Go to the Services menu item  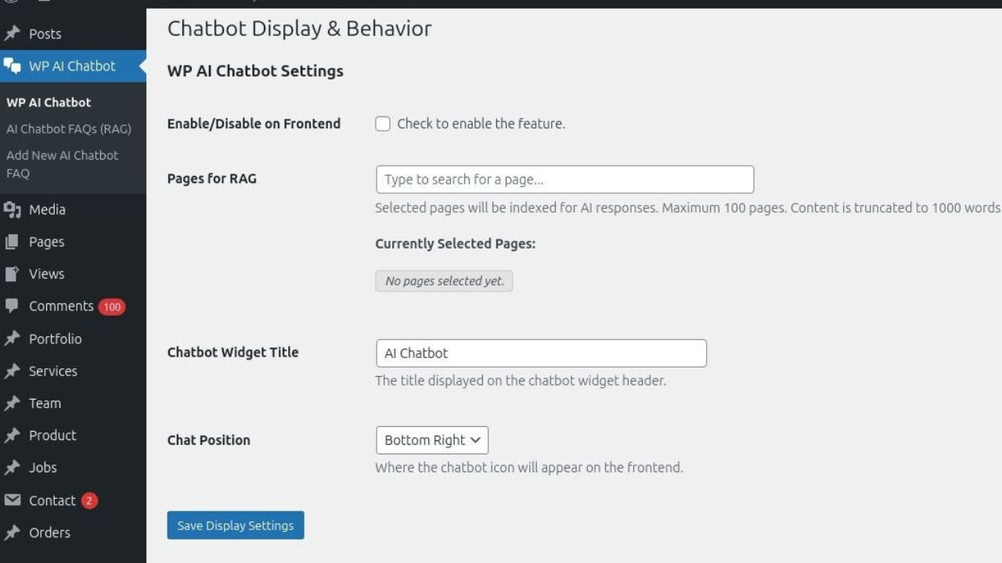[x=52, y=371]
